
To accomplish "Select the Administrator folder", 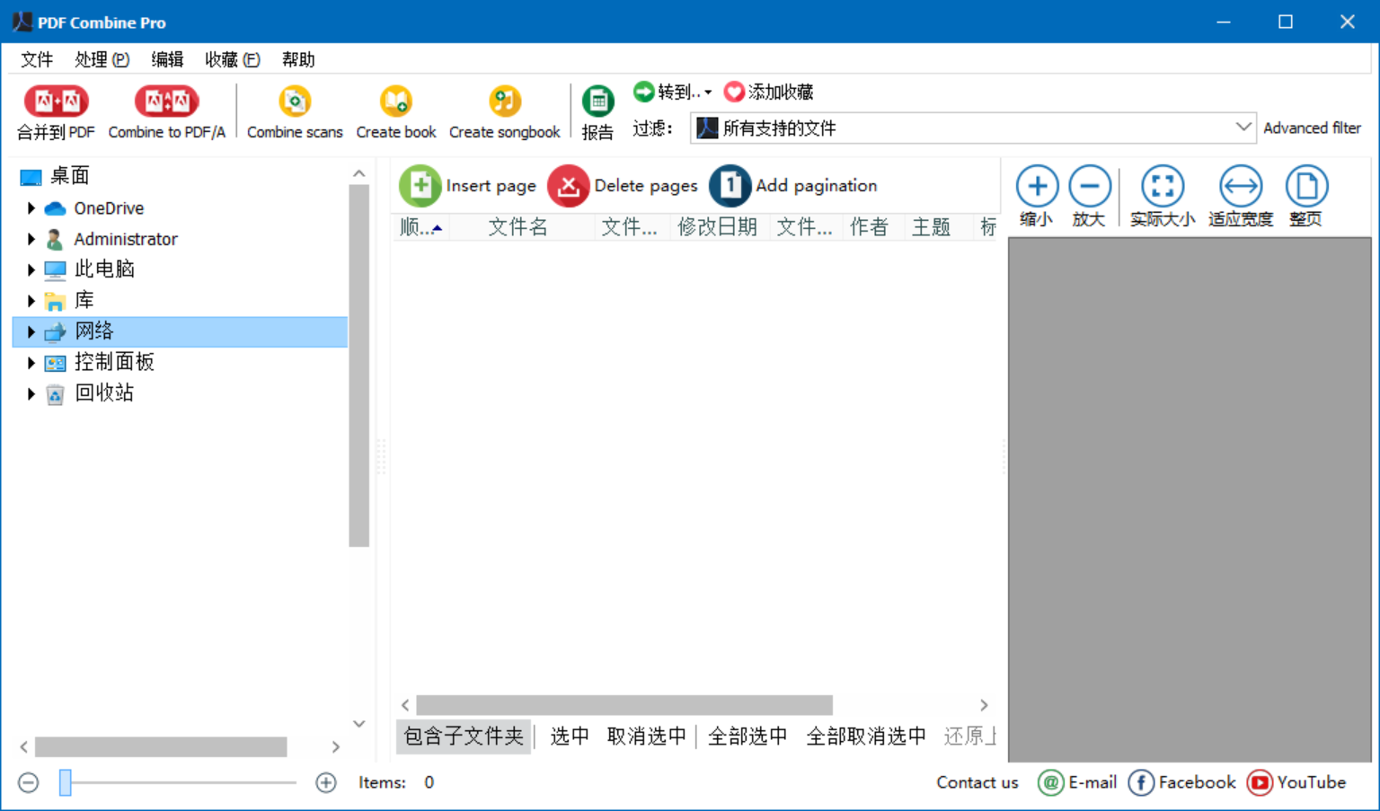I will pyautogui.click(x=126, y=239).
